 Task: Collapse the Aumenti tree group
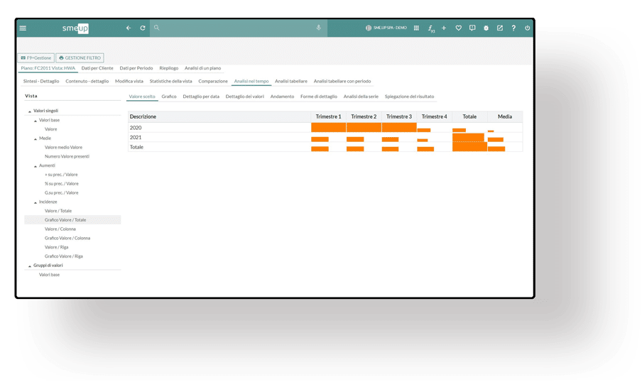(x=36, y=166)
